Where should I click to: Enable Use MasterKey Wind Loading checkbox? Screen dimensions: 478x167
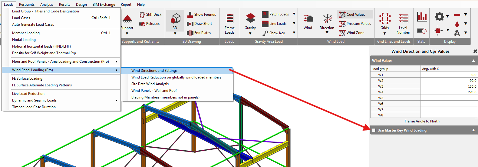tap(374, 130)
